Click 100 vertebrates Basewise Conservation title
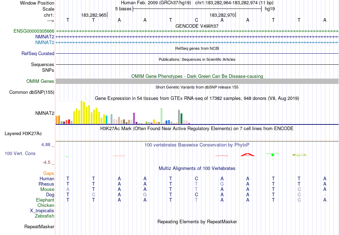 click(197, 145)
